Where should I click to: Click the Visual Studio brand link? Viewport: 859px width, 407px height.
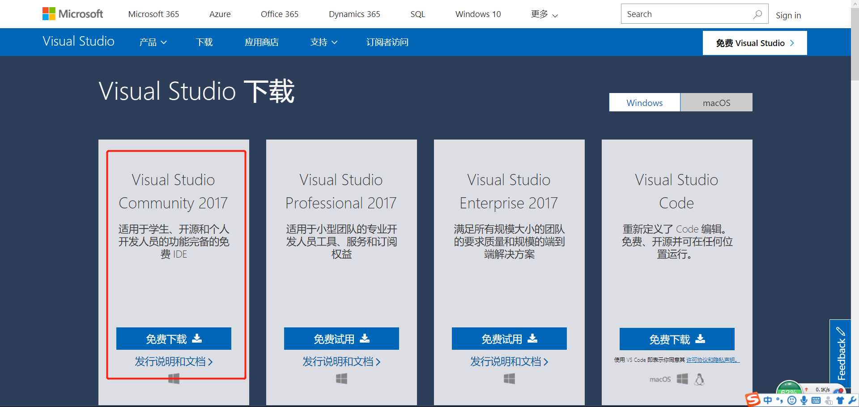78,41
